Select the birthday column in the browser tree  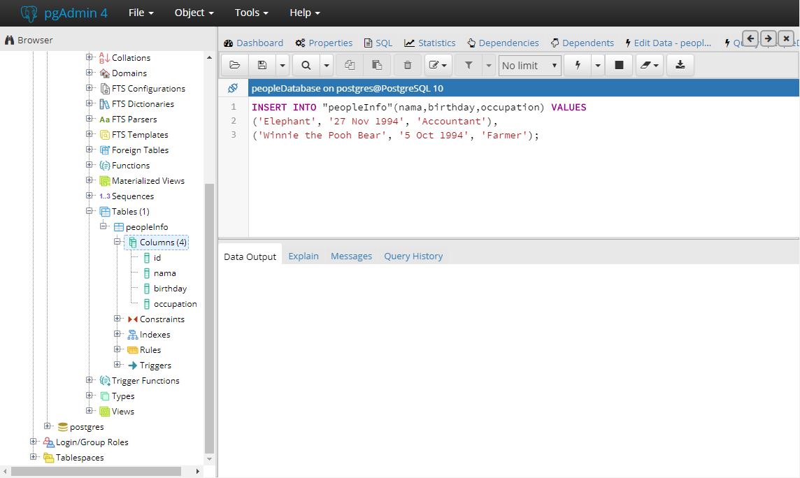pos(169,288)
